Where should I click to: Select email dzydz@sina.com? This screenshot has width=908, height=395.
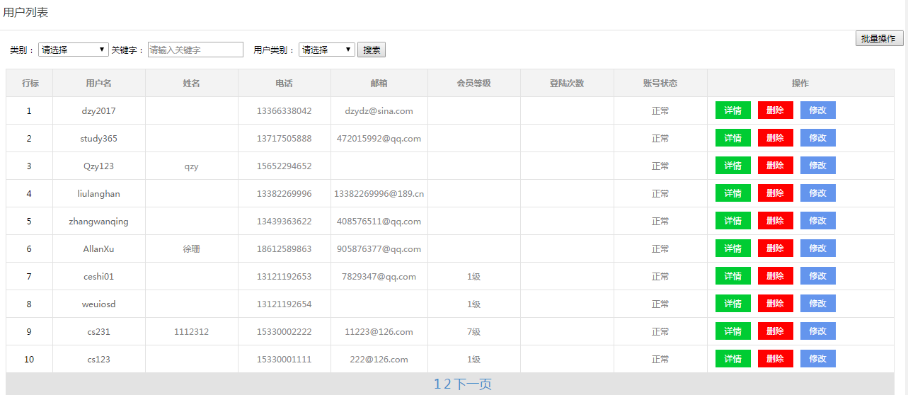pos(379,111)
